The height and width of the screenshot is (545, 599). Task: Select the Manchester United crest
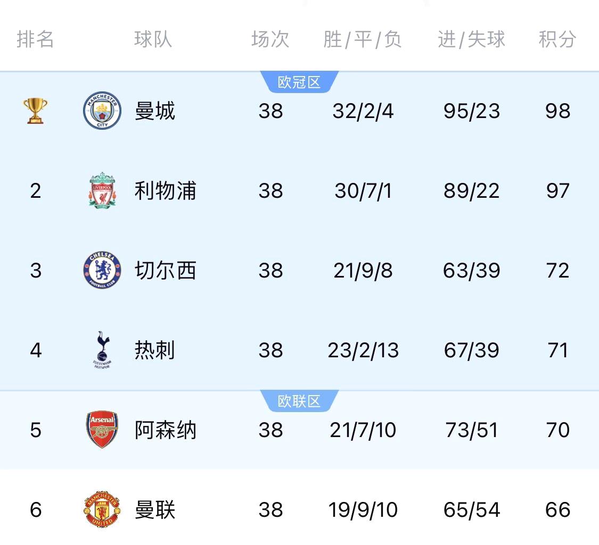[x=102, y=509]
